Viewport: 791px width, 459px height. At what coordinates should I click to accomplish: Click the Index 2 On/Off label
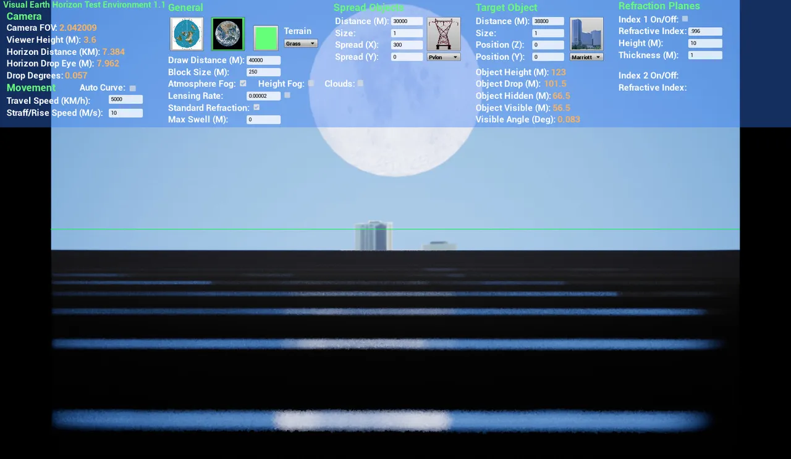pyautogui.click(x=648, y=75)
